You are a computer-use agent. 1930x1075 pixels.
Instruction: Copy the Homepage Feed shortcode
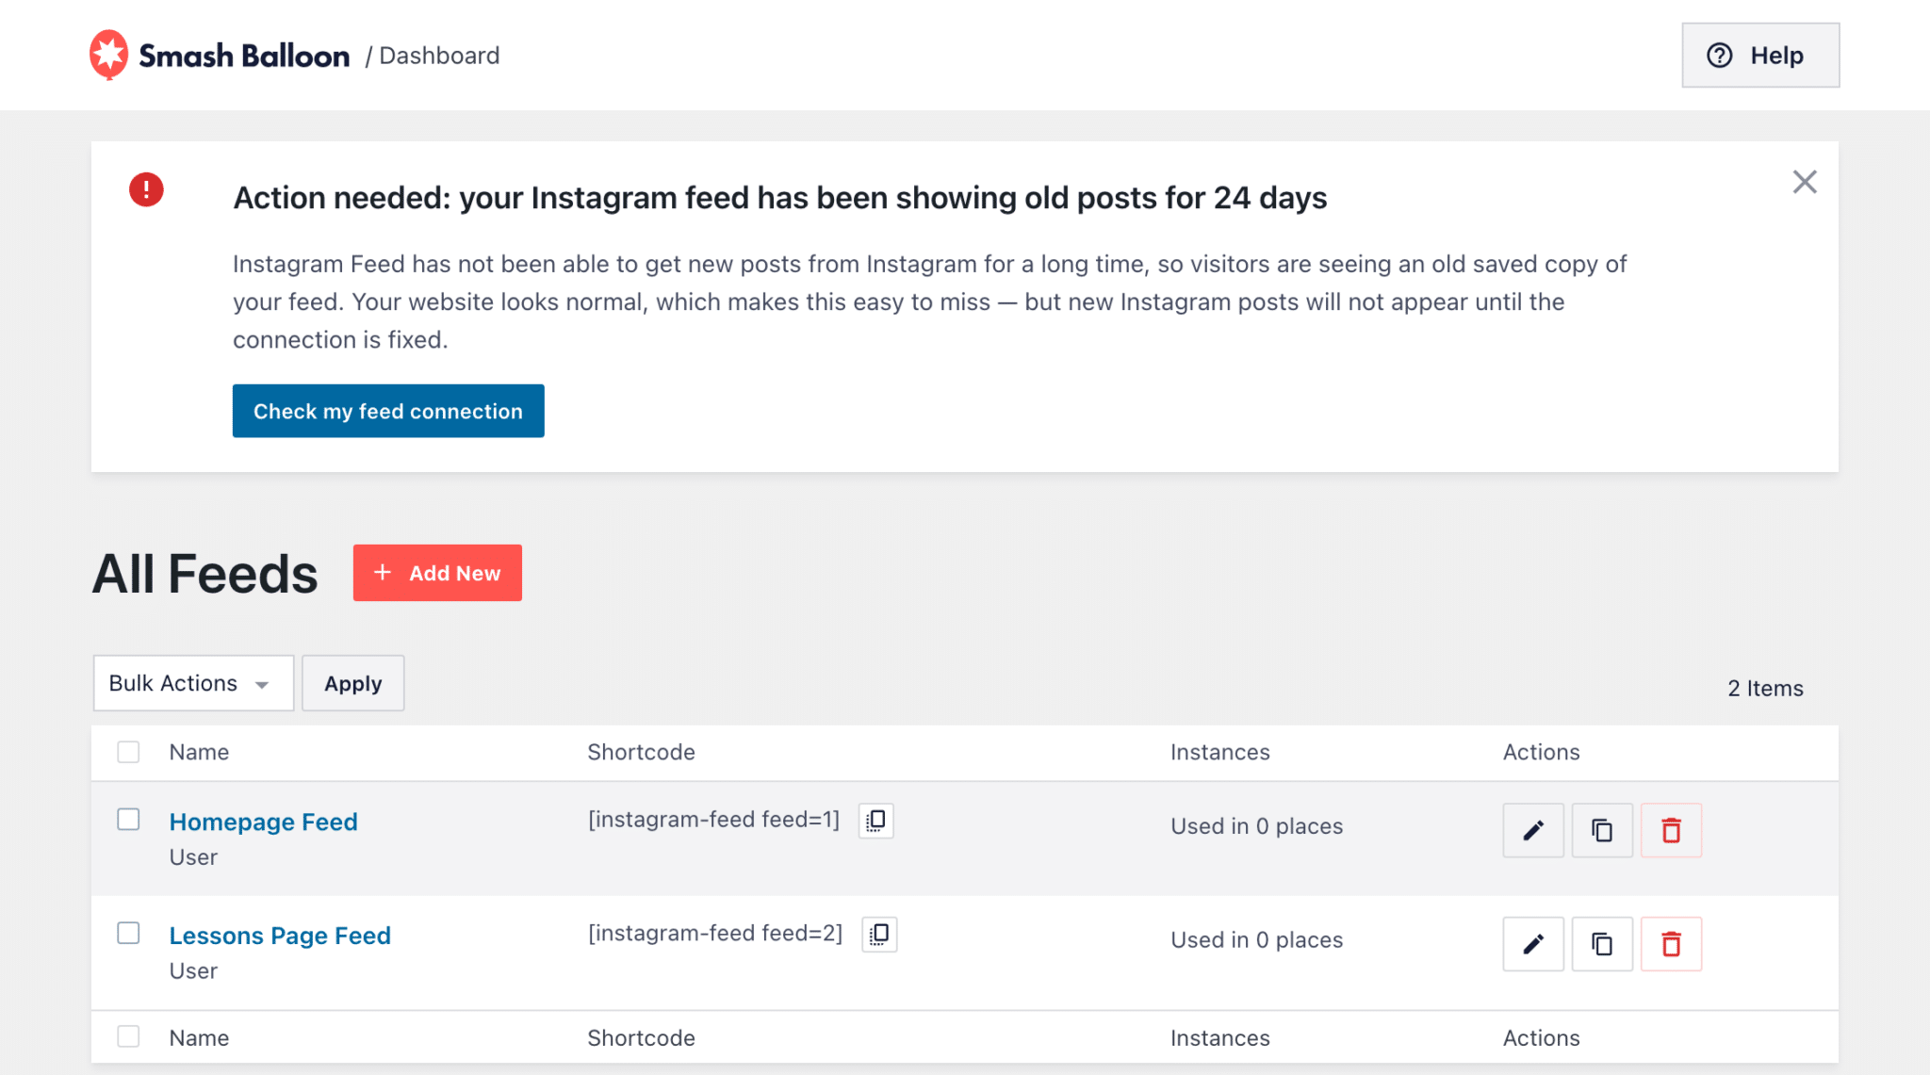(875, 820)
